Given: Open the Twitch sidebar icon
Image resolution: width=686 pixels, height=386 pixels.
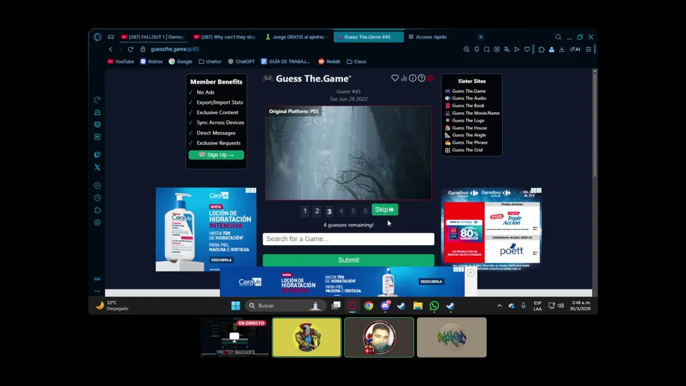Looking at the screenshot, I should click(x=97, y=155).
